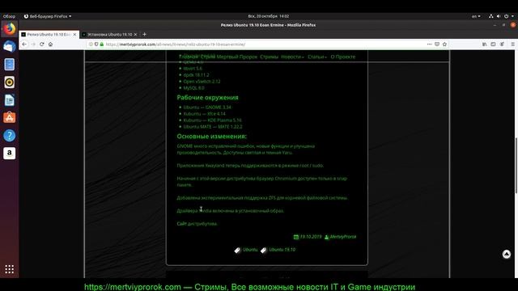Viewport: 518px width, 291px height.
Task: Click 'Ubuntu MATE — MATE 1.22.2' item
Action: click(x=213, y=127)
